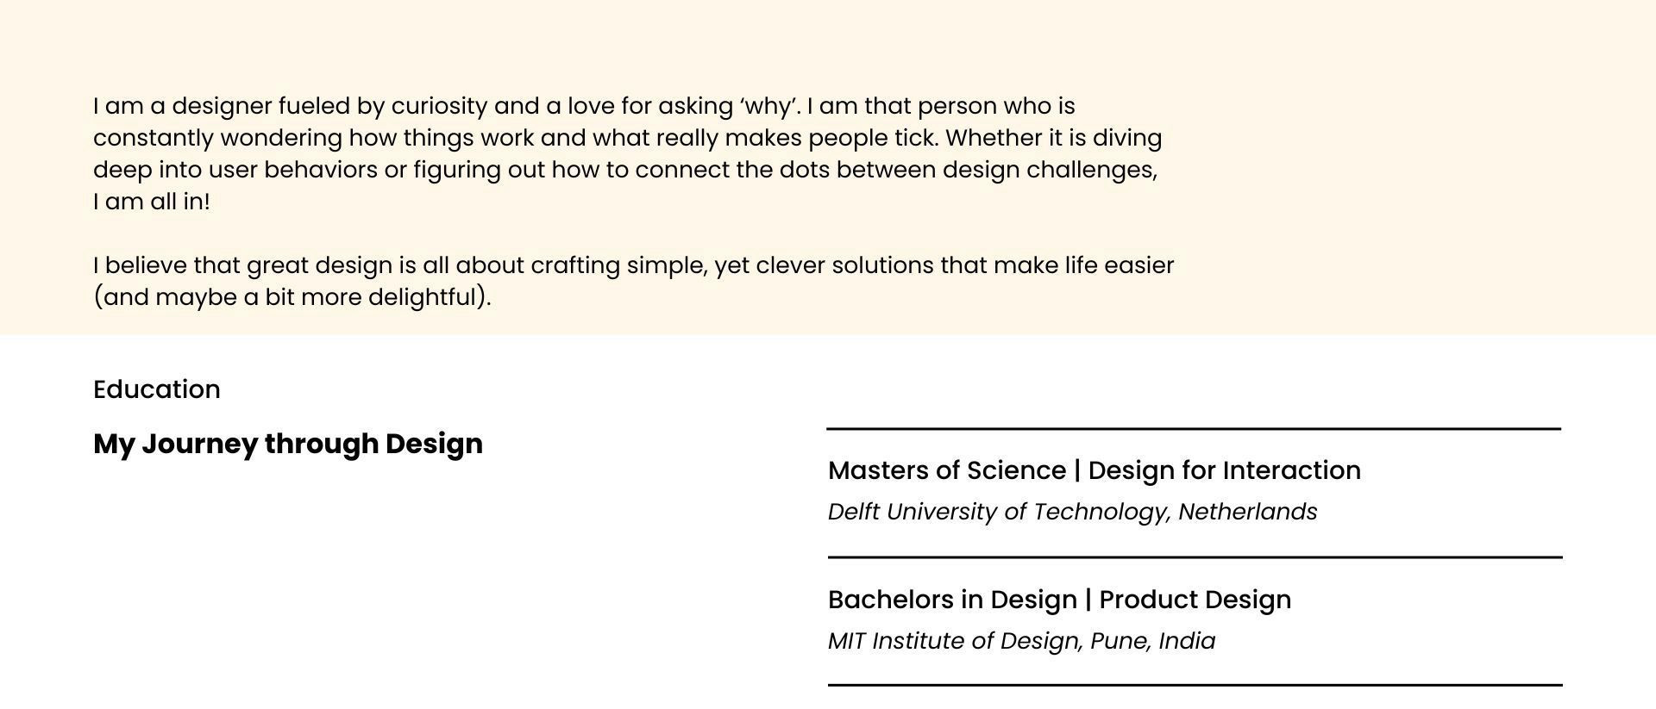Click the divider between Masters and Bachelors entries
Image resolution: width=1656 pixels, height=709 pixels.
1195,557
